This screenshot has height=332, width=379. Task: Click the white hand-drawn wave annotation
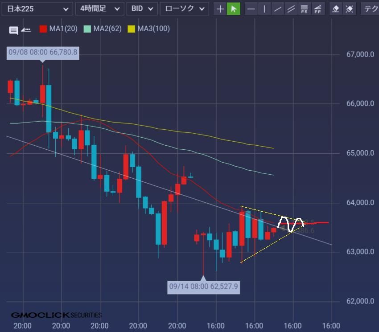pos(291,225)
